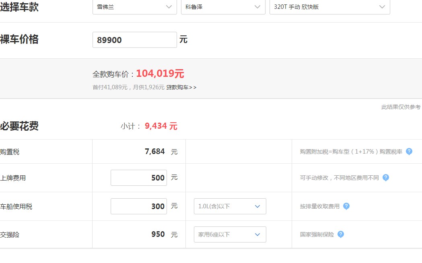This screenshot has height=263, width=422.
Task: Click the 车船使用税 input showing 300
Action: [x=139, y=206]
